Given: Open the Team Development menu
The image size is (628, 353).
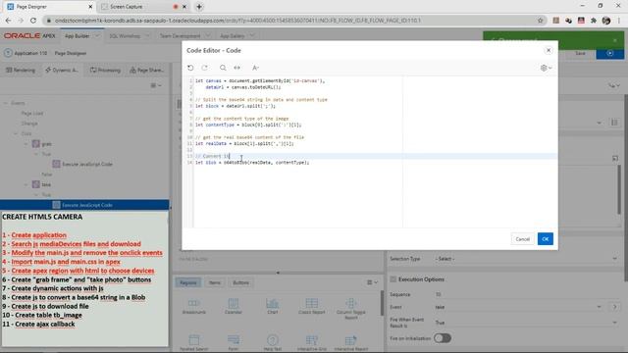Looking at the screenshot, I should click(x=184, y=35).
